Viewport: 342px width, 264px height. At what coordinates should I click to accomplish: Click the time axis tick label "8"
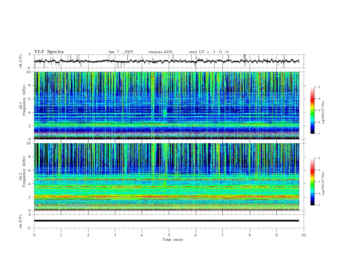click(250, 235)
